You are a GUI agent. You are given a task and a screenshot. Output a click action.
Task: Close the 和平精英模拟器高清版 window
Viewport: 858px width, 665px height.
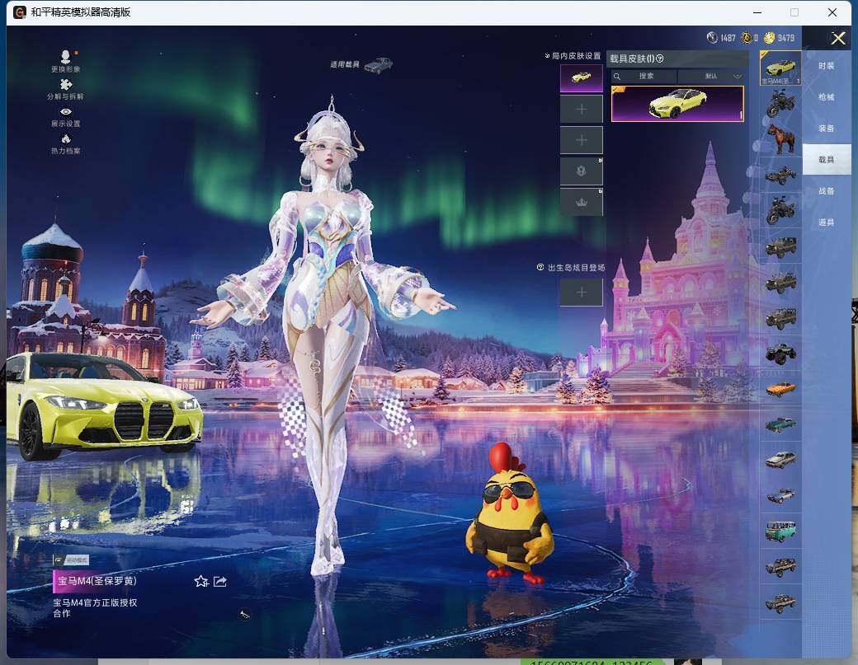832,12
